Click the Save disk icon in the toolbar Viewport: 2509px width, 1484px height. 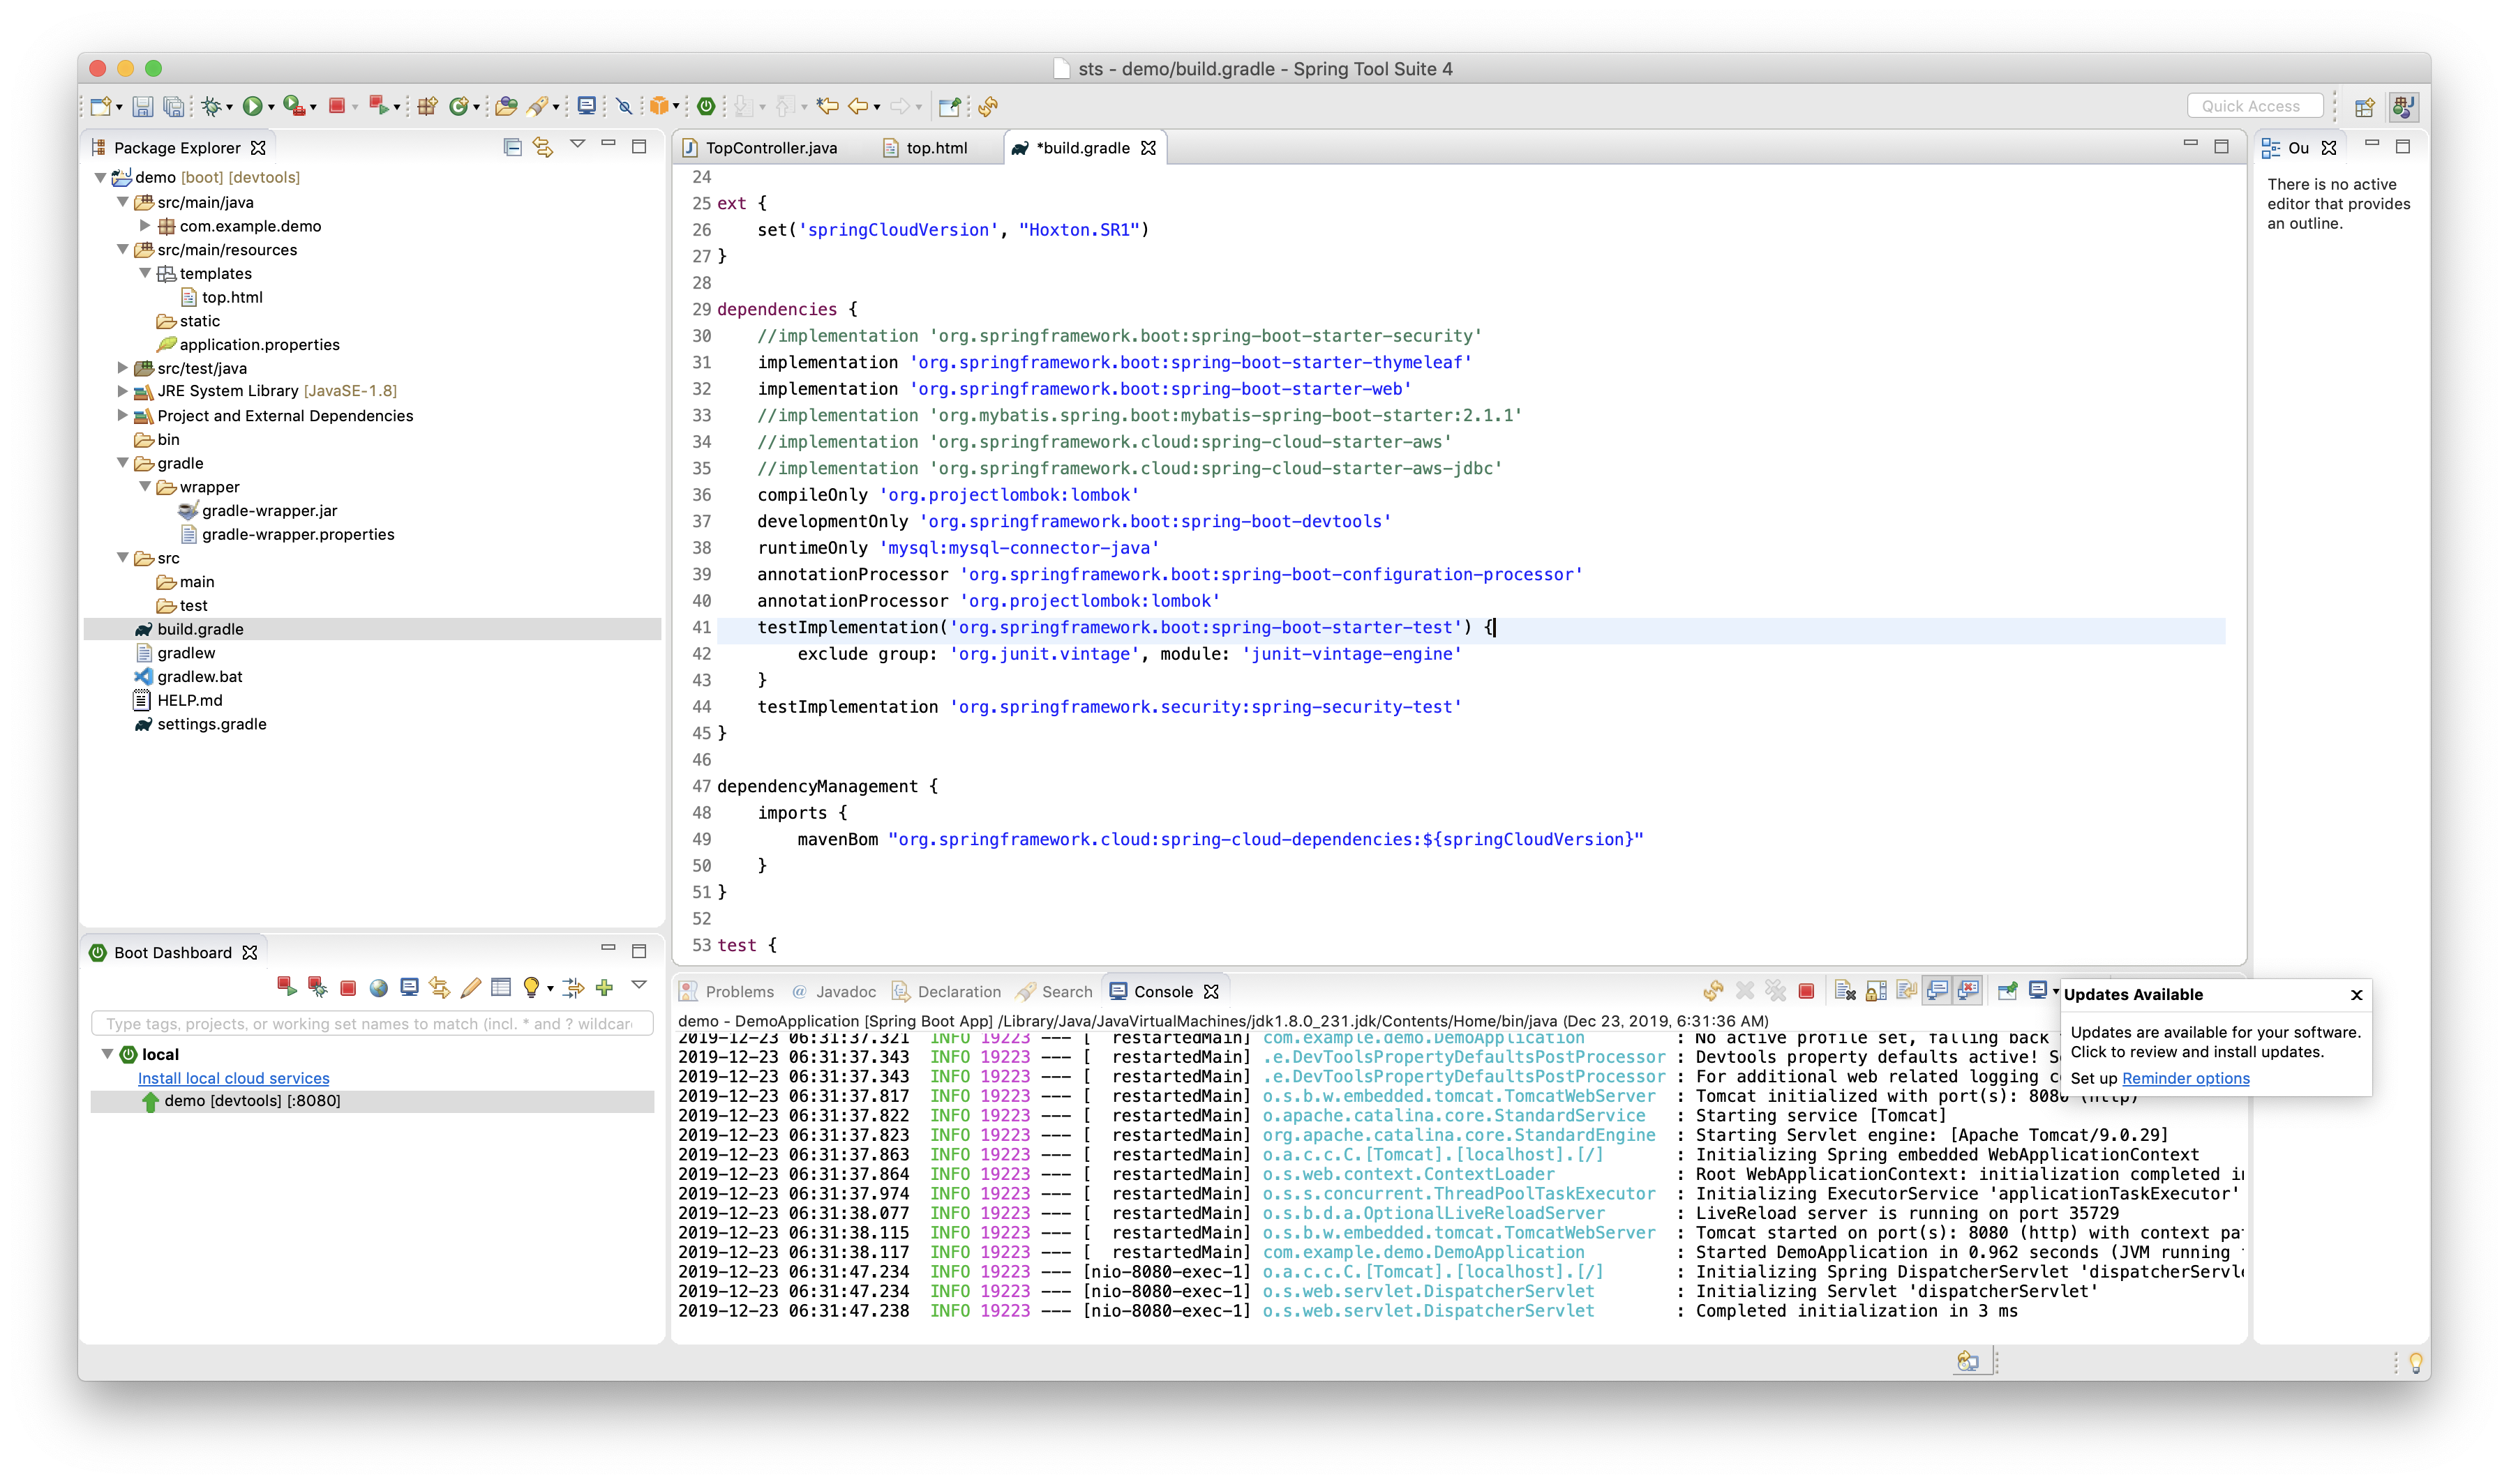tap(143, 106)
